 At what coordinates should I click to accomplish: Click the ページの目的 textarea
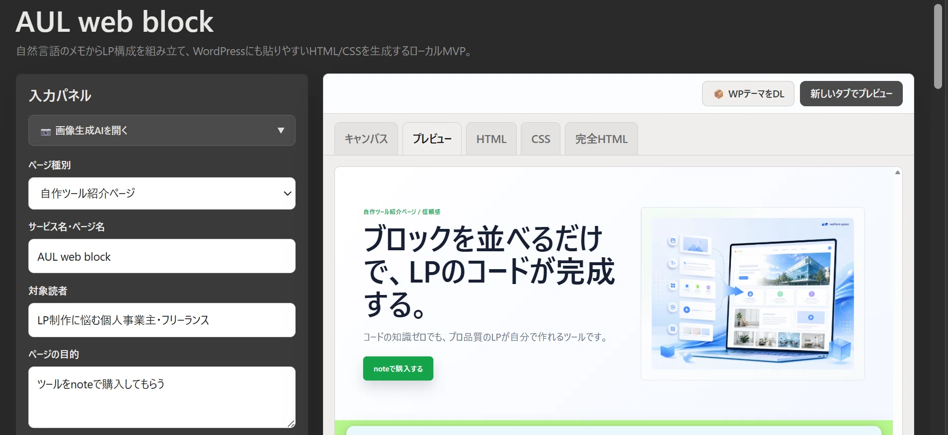tap(162, 397)
